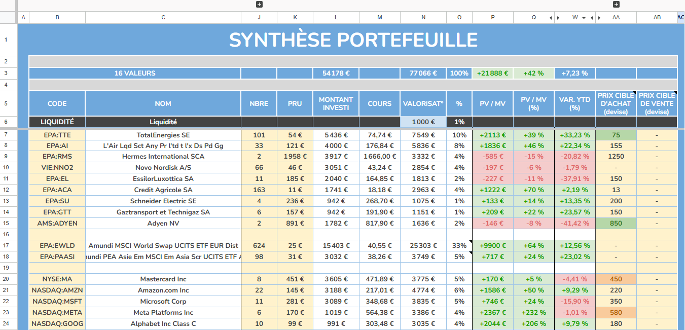
Task: Select the LIQUIDITÉ code cell
Action: click(57, 122)
